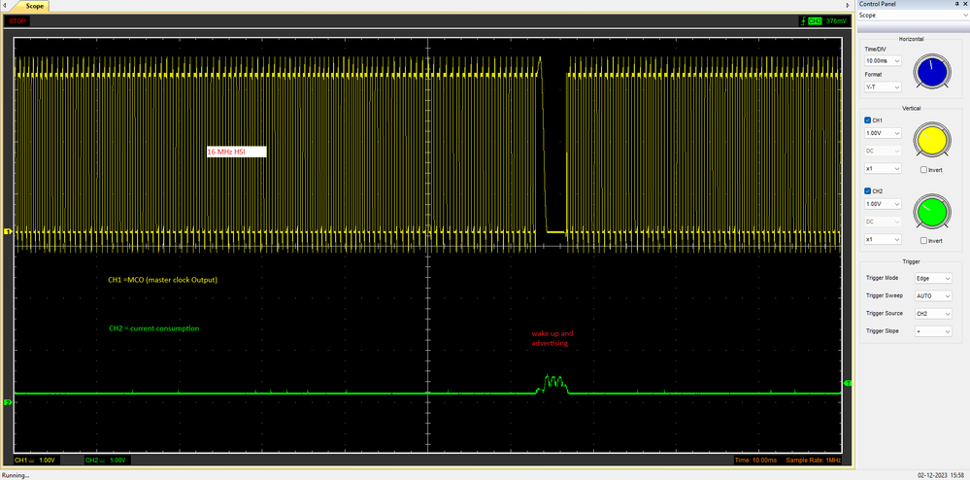
Task: Click the yellow CH1 vertical knob
Action: [933, 139]
